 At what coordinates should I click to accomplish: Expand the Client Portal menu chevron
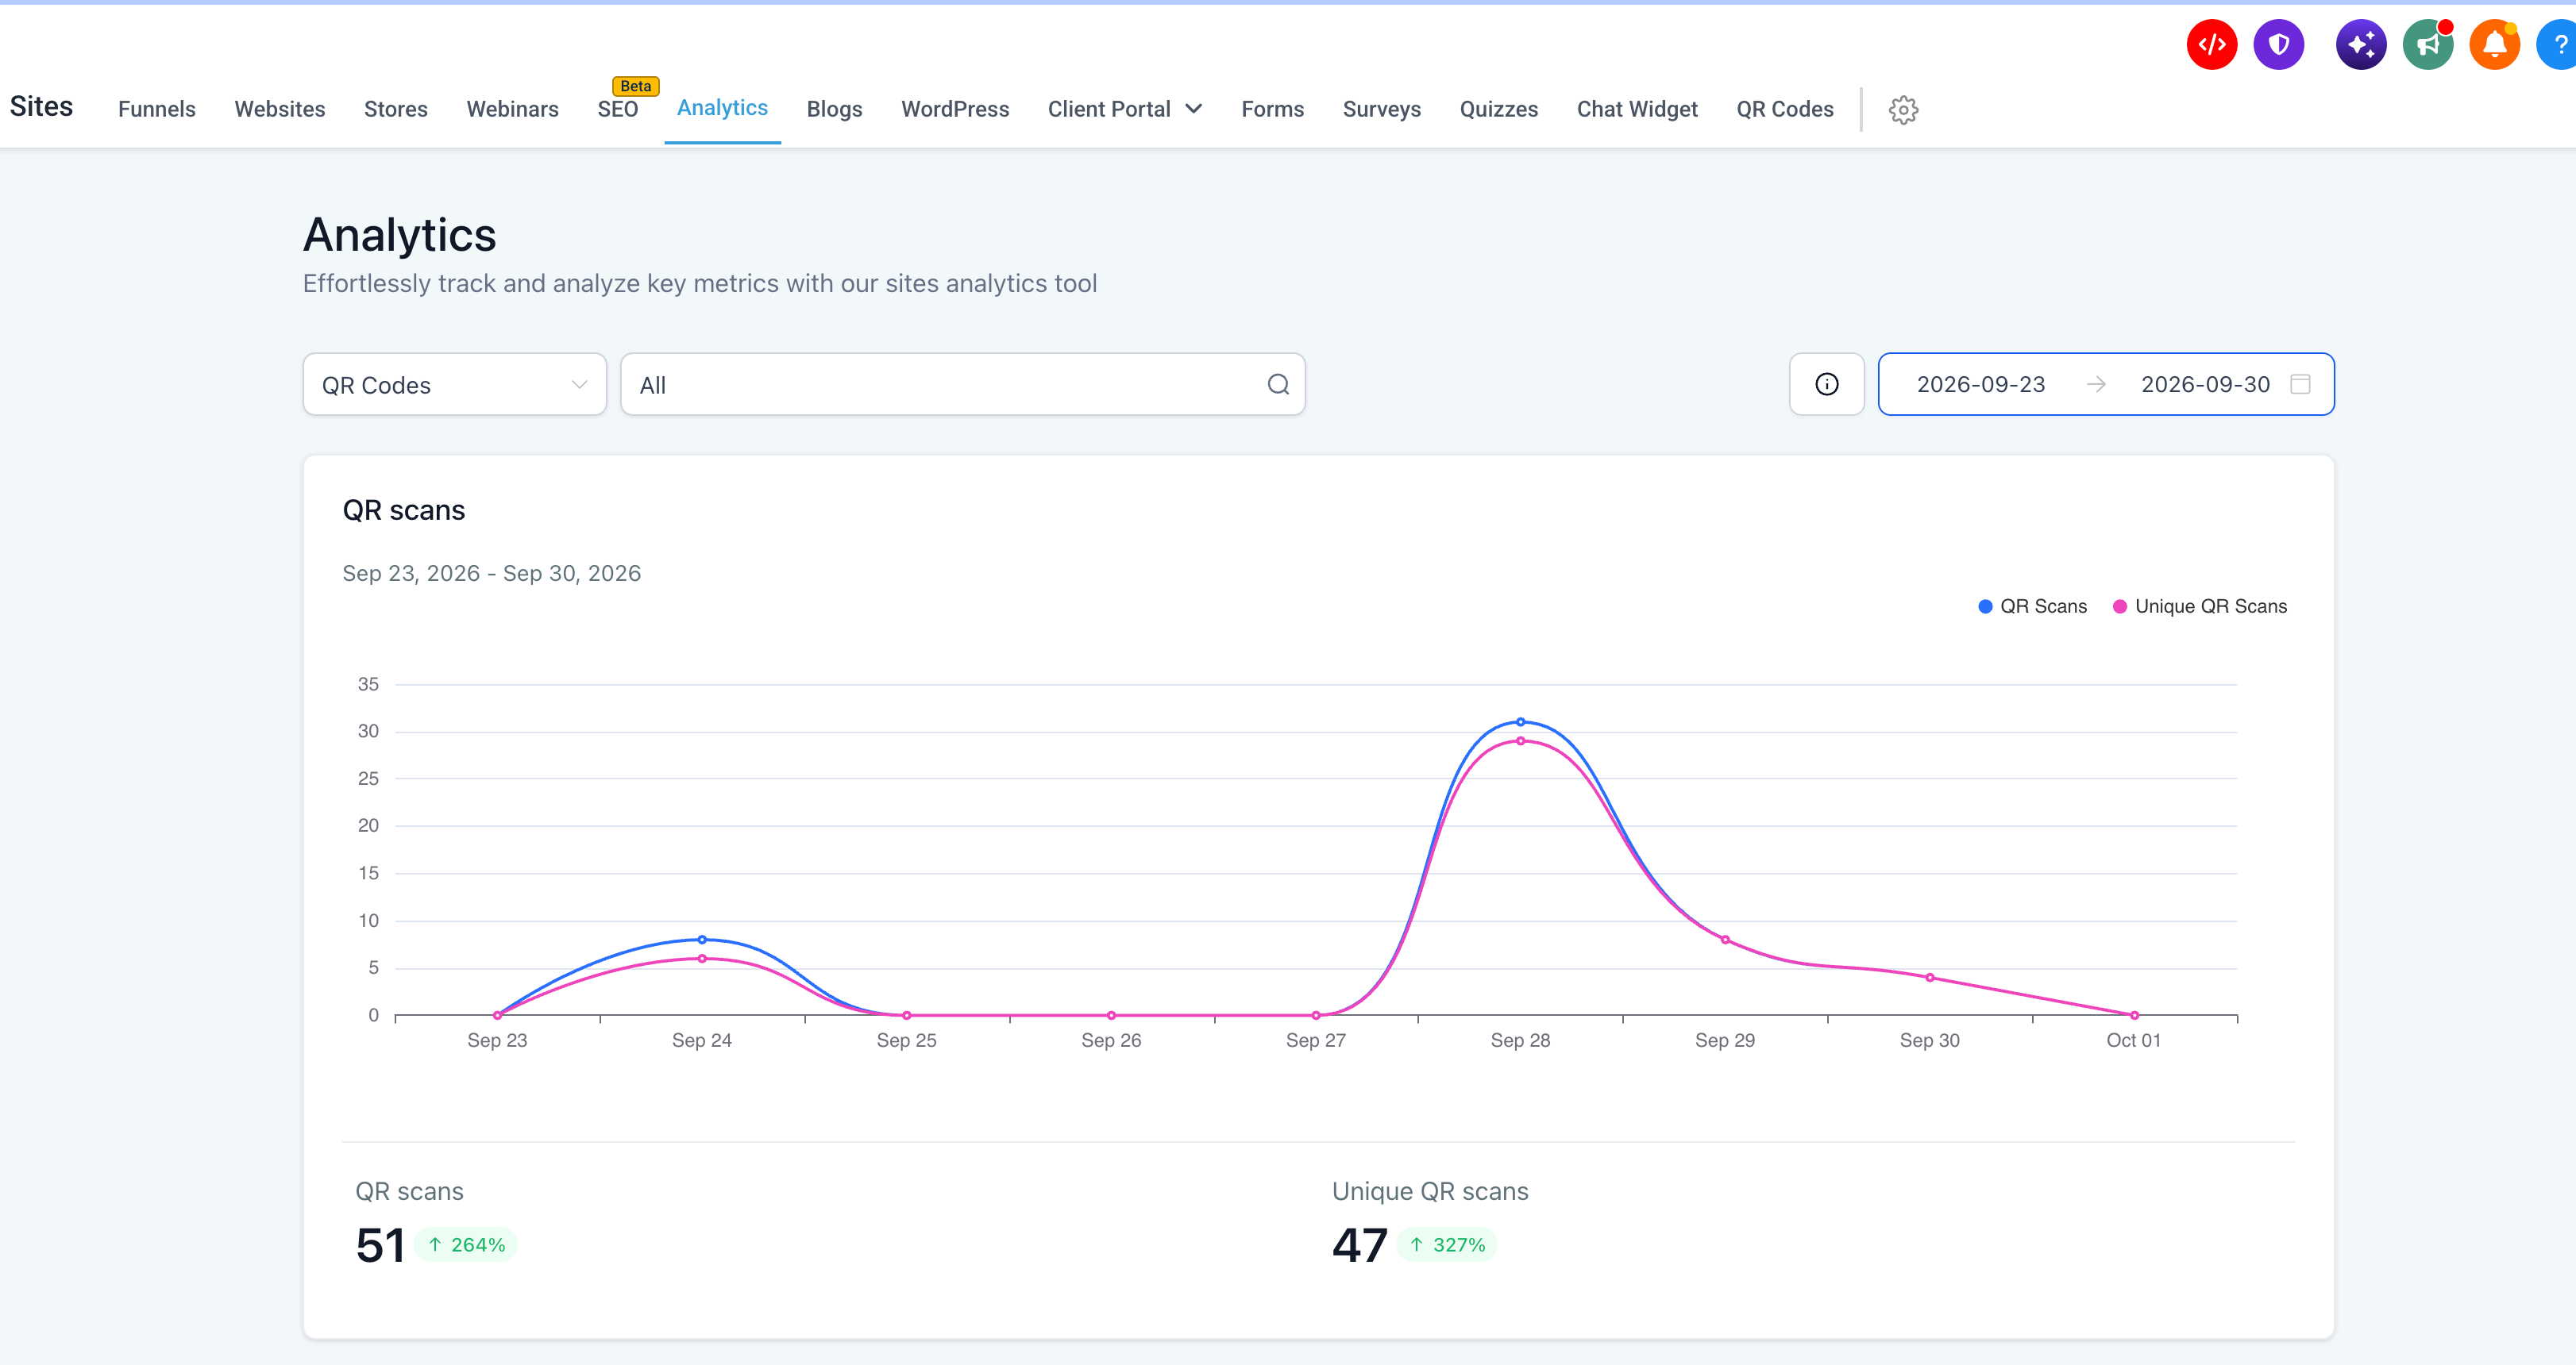1193,109
